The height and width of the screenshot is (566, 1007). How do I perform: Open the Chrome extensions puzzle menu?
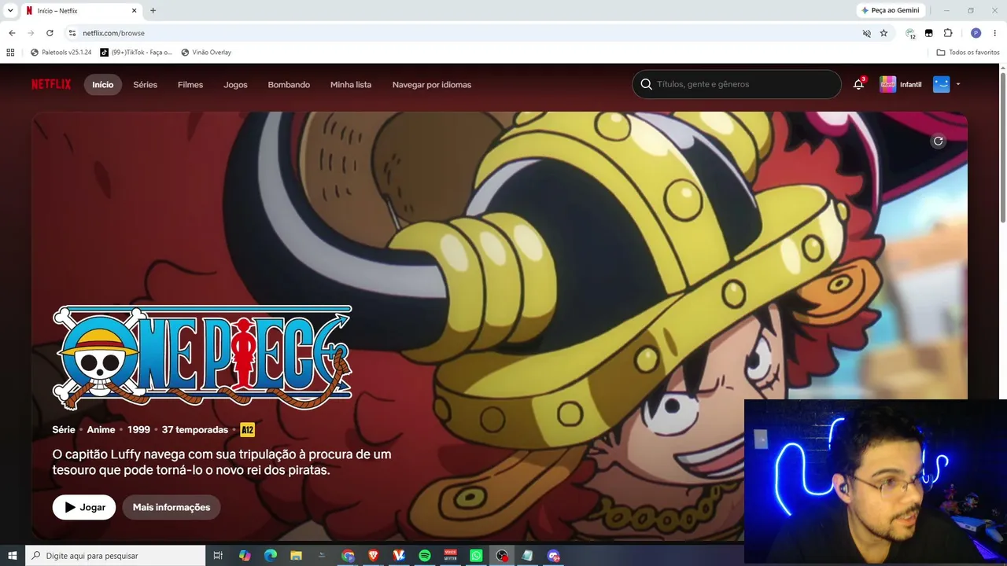(x=948, y=33)
